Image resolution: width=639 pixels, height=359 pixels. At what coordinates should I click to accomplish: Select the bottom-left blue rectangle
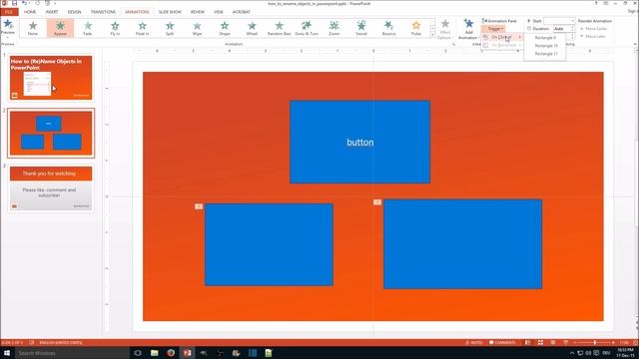[269, 244]
